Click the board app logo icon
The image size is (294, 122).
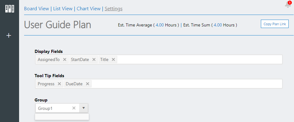pyautogui.click(x=10, y=9)
